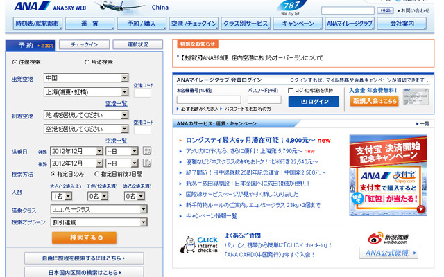Open the 割引運賃 search option dropdown
This screenshot has height=277, width=444.
click(99, 222)
